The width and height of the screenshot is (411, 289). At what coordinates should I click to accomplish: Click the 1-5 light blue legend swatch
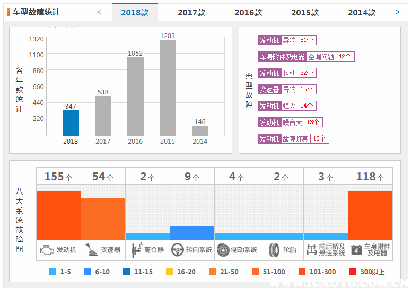coord(53,272)
